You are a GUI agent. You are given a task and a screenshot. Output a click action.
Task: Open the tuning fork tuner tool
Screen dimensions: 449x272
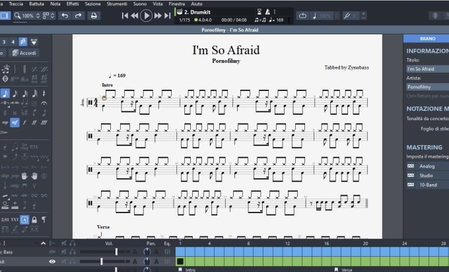(347, 16)
